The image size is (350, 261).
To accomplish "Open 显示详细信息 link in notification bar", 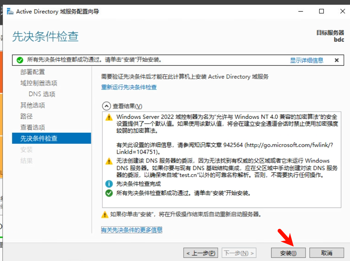I will 307,60.
